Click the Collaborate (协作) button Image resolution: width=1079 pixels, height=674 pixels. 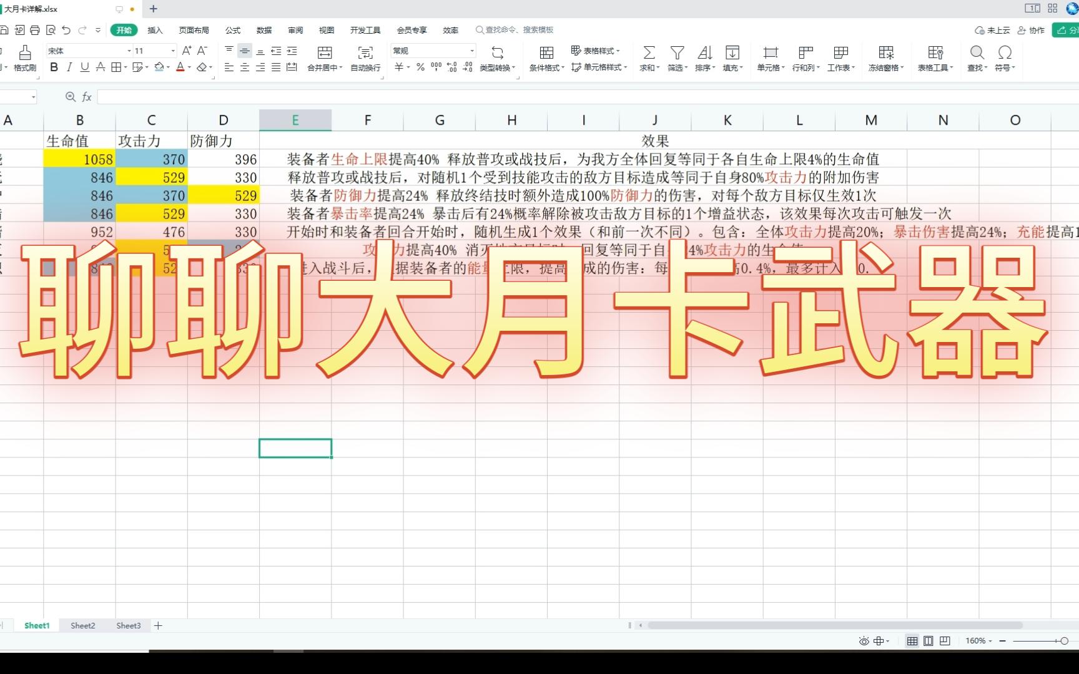[x=1031, y=30]
